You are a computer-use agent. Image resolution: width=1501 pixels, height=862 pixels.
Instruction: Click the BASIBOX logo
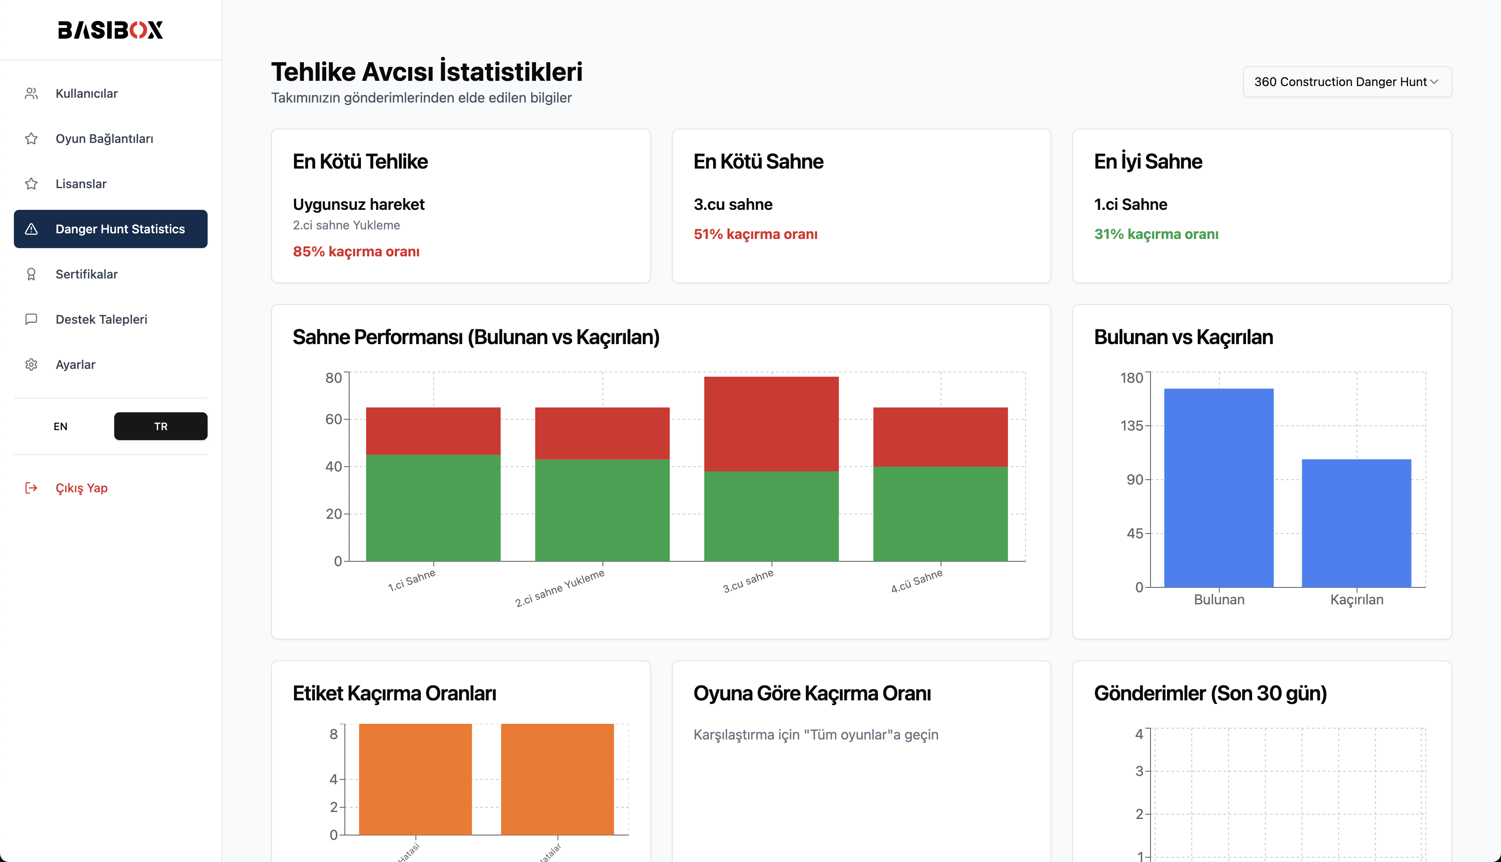110,30
